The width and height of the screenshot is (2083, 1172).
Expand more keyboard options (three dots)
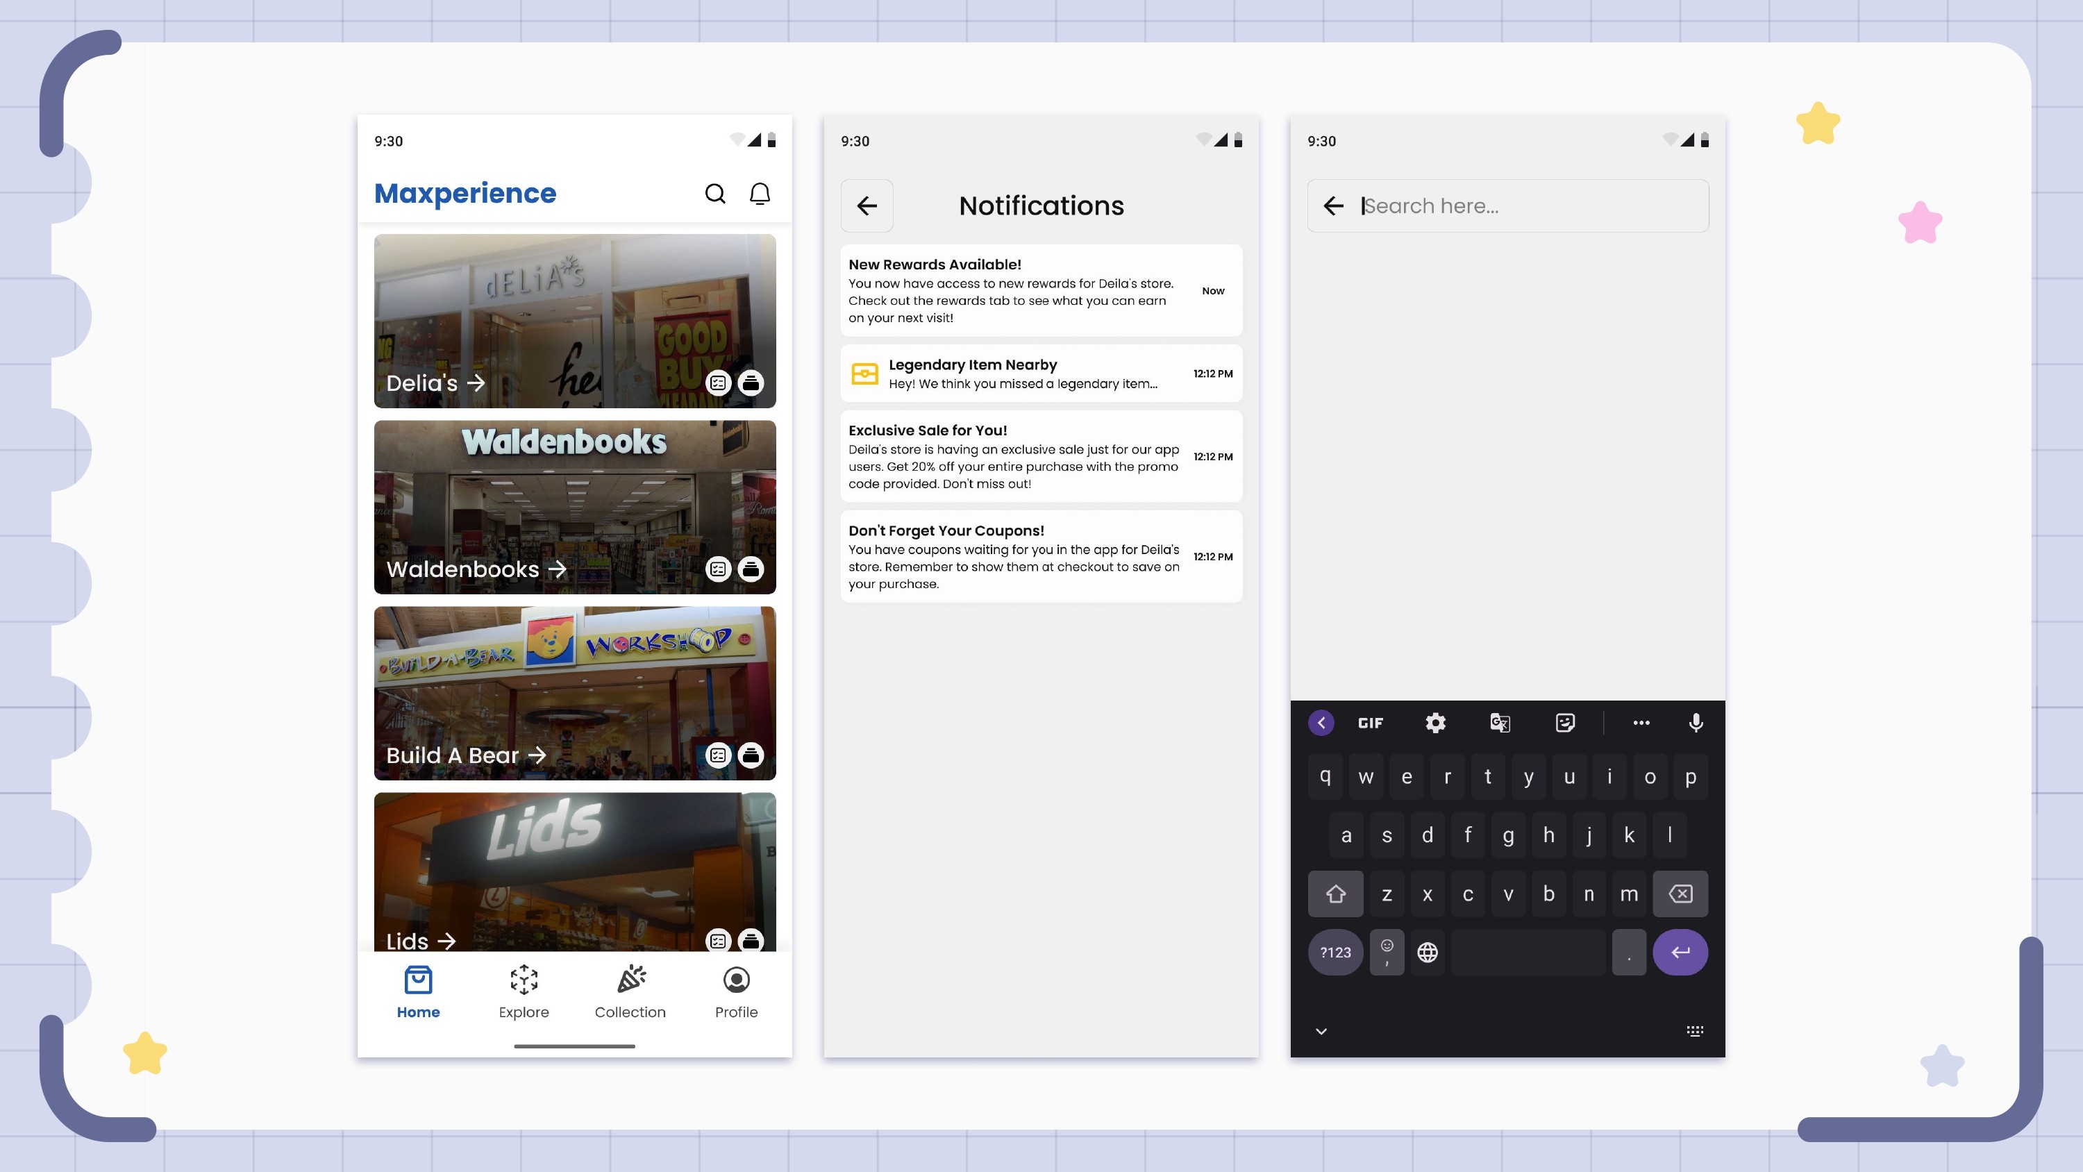tap(1641, 722)
